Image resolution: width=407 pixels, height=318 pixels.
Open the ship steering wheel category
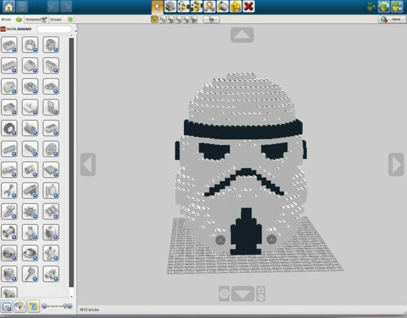pos(30,211)
